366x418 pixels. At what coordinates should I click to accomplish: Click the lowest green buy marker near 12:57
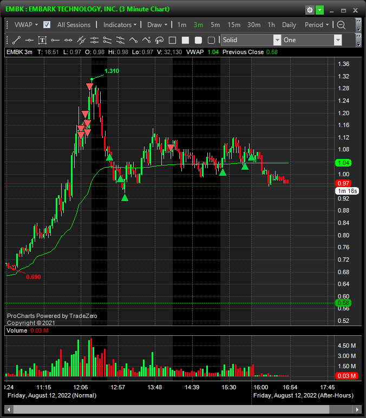[125, 198]
